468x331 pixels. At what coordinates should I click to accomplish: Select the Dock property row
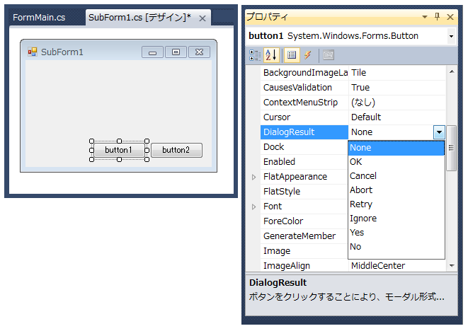click(304, 147)
